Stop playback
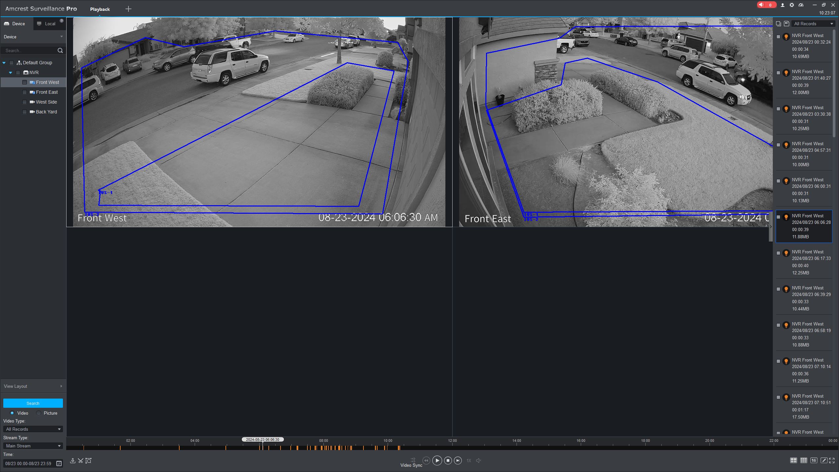The height and width of the screenshot is (472, 839). point(448,461)
